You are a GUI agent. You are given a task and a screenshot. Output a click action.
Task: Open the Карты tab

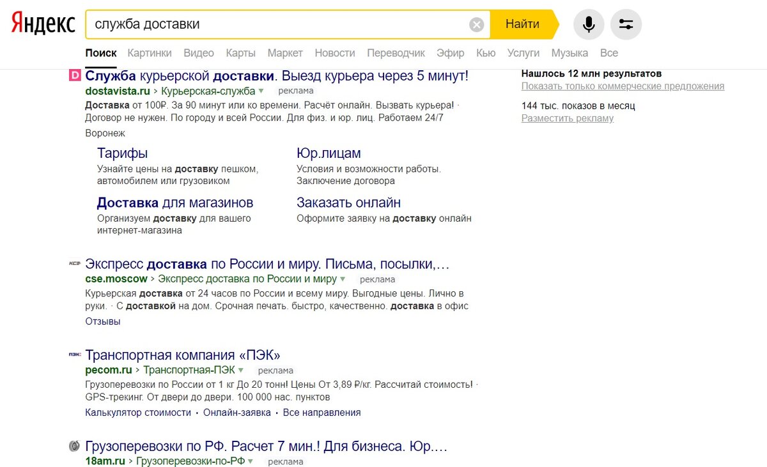coord(240,53)
